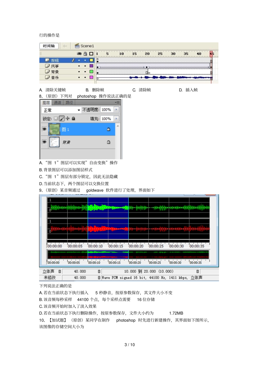Open the layers panel menu icon
260x368 pixels.
coord(117,103)
